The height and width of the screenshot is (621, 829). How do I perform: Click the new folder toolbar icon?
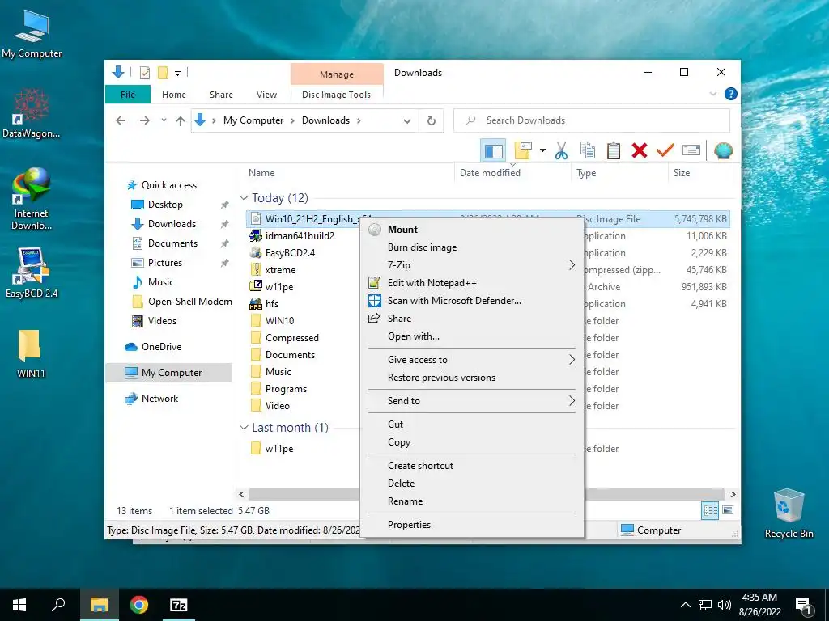(x=522, y=150)
